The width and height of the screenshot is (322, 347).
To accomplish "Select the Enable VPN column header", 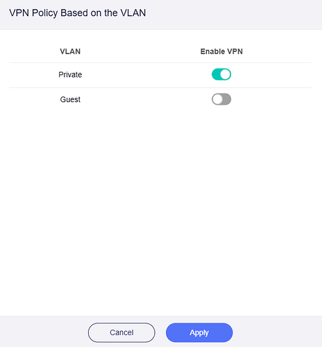I will pos(221,51).
